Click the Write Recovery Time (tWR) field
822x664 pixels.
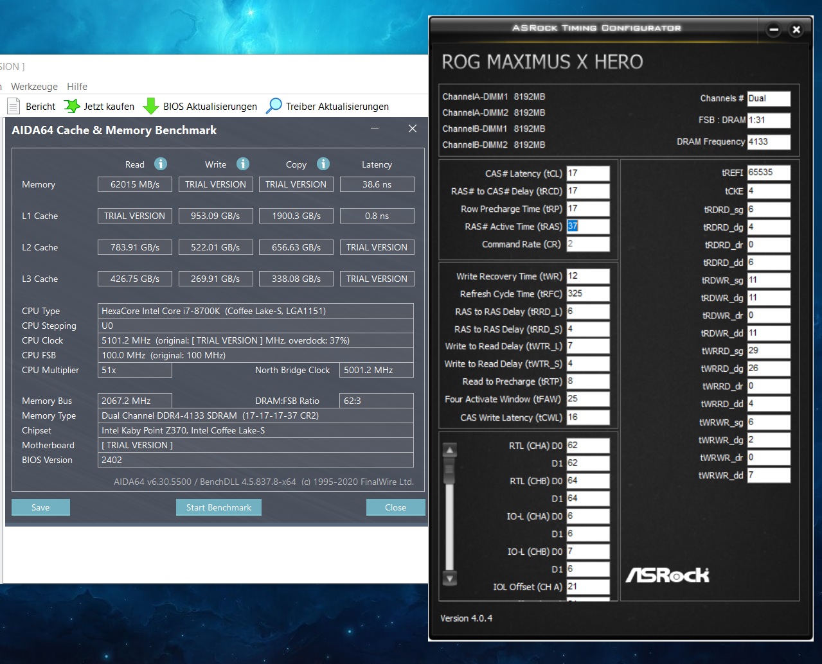point(588,276)
